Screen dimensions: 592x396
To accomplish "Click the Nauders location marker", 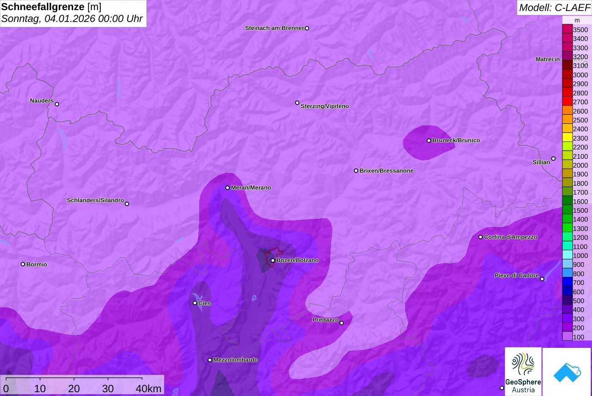I will [x=57, y=104].
